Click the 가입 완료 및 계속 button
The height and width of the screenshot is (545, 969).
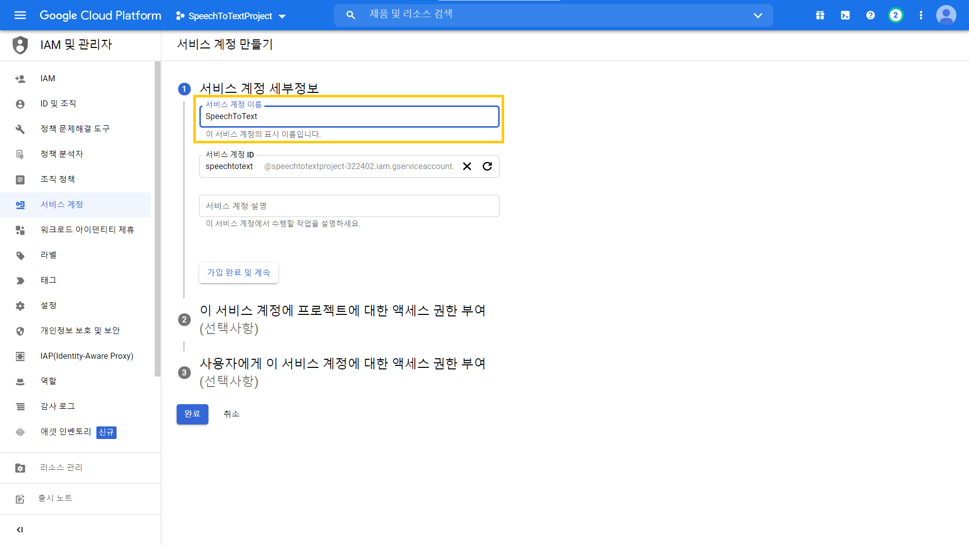[x=238, y=272]
